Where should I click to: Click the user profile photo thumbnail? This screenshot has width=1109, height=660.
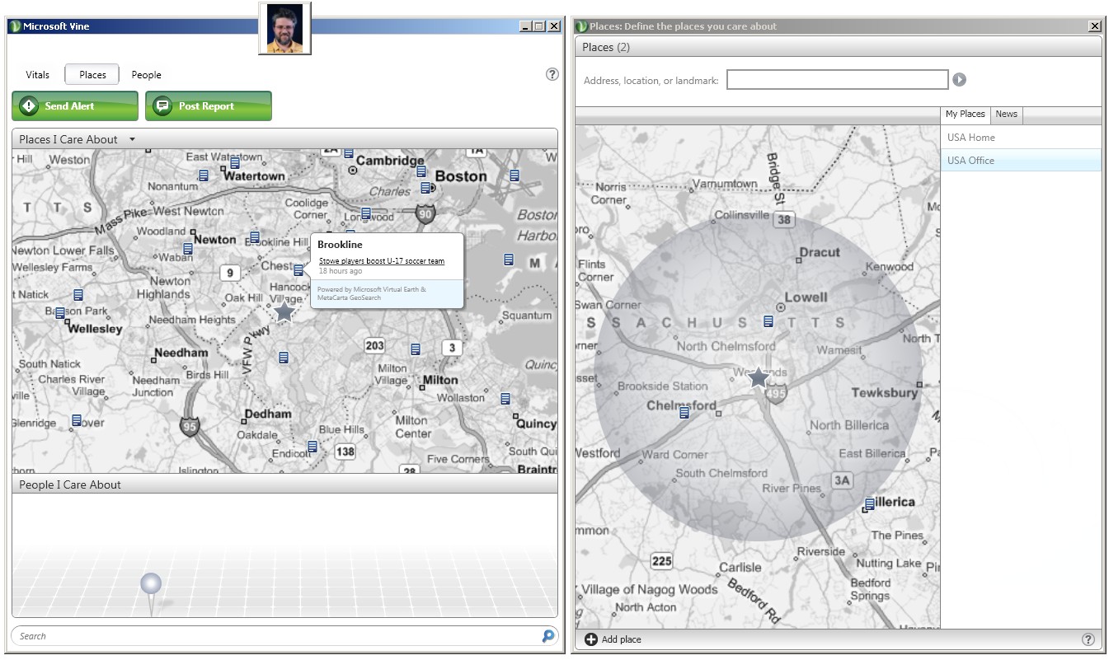(x=284, y=29)
